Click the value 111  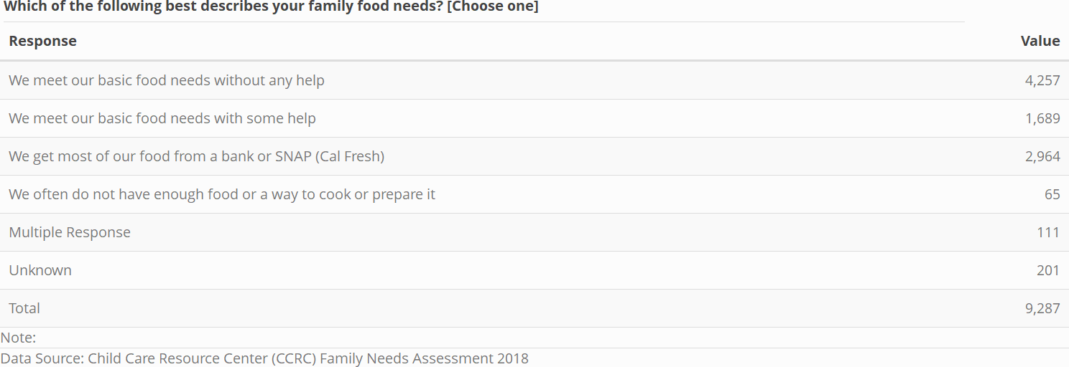[1049, 232]
